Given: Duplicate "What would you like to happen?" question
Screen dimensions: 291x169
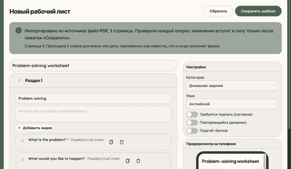Looking at the screenshot, I should pos(127,161).
